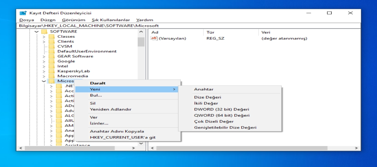Create new Anahtar from submenu
Image resolution: width=377 pixels, height=167 pixels.
[x=230, y=90]
